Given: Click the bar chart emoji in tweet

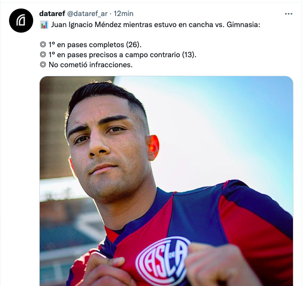Looking at the screenshot, I should point(44,25).
